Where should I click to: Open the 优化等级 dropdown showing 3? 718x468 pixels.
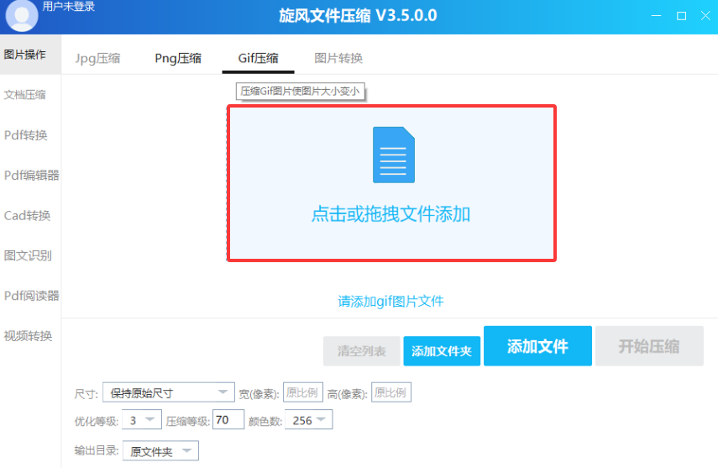[142, 420]
